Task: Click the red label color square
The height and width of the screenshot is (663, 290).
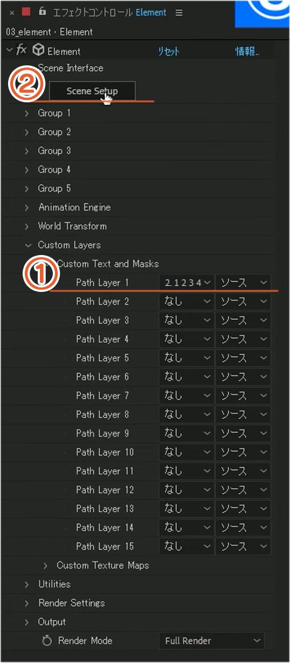Action: point(26,12)
